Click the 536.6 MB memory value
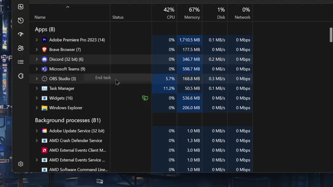 [x=191, y=98]
